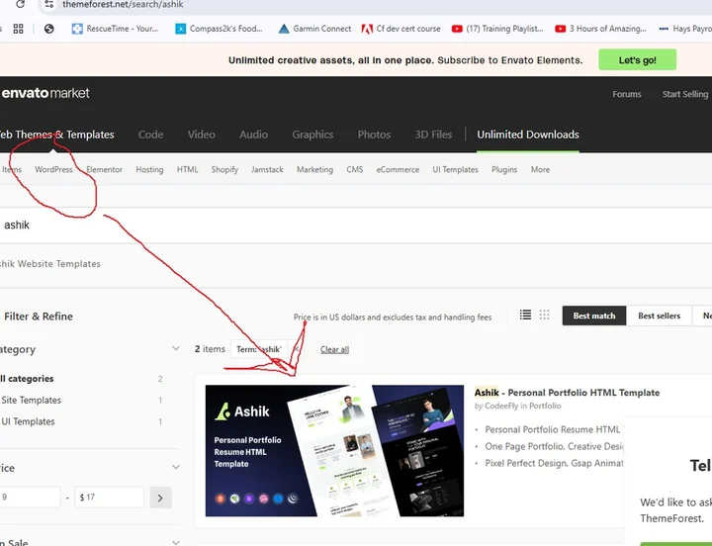This screenshot has width=712, height=546.
Task: Open the apps grid bookmark icon
Action: pyautogui.click(x=18, y=29)
